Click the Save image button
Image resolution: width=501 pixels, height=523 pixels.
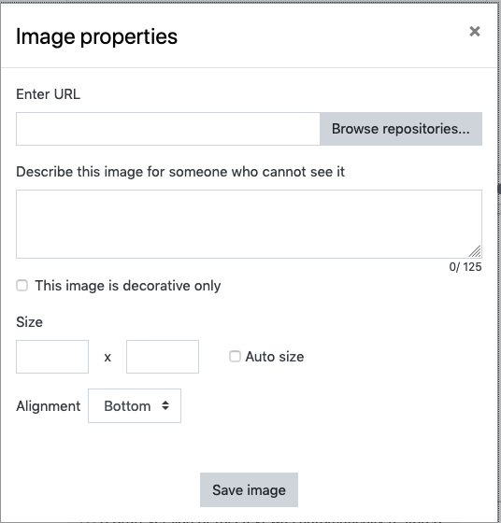[x=249, y=490]
